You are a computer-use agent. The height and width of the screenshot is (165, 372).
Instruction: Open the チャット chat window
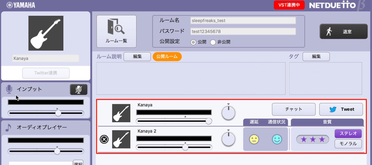click(x=293, y=109)
